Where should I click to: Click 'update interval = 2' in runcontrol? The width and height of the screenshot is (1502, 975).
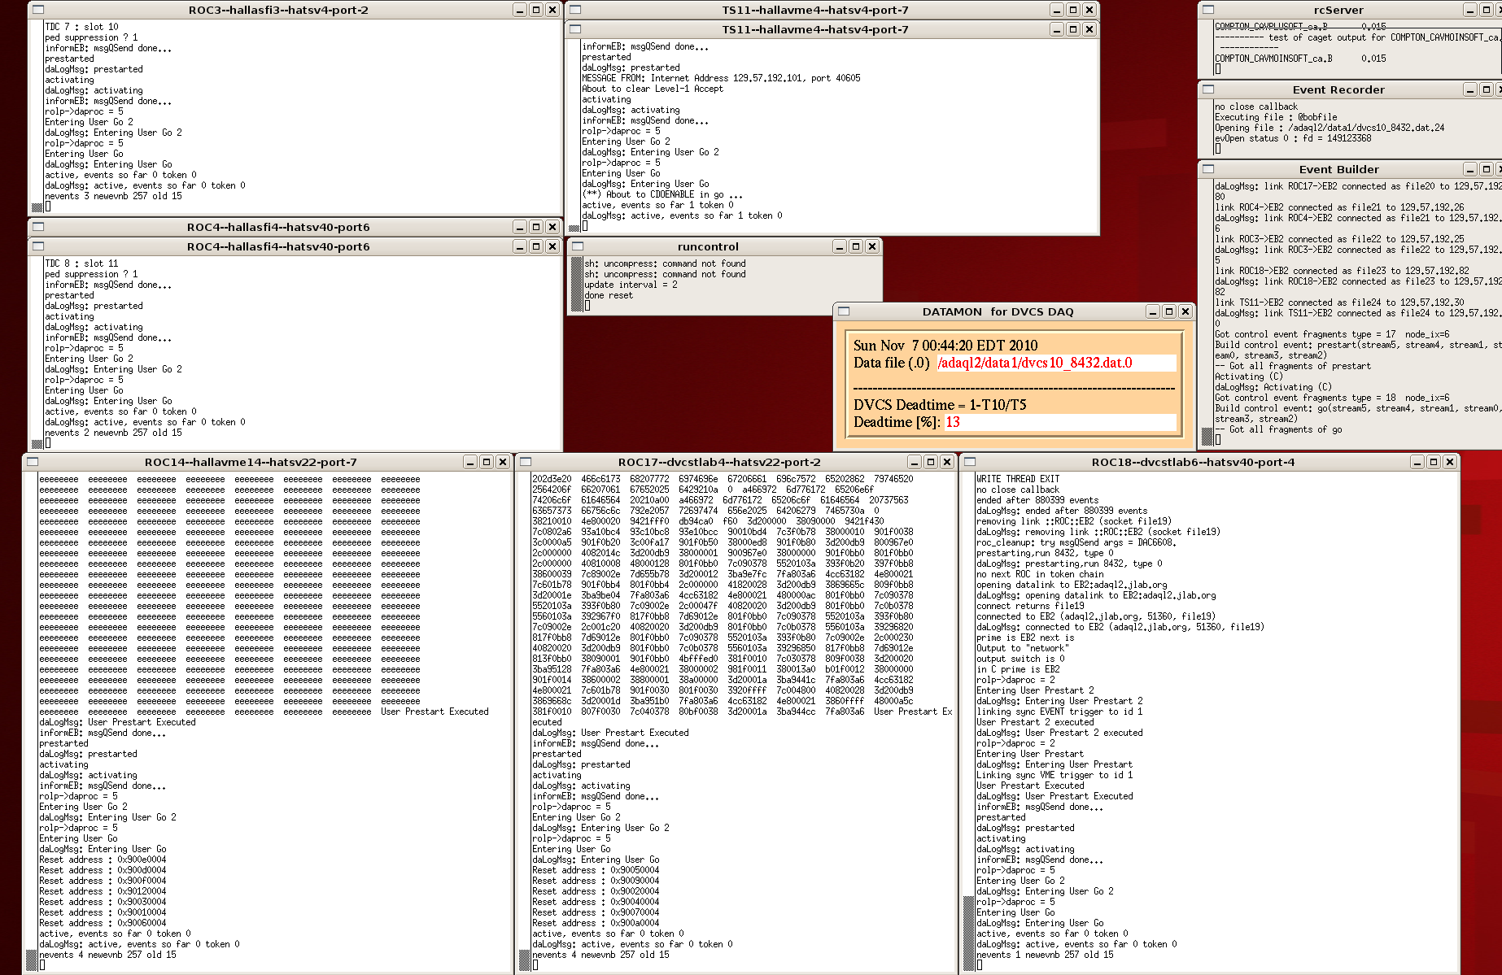pos(631,285)
